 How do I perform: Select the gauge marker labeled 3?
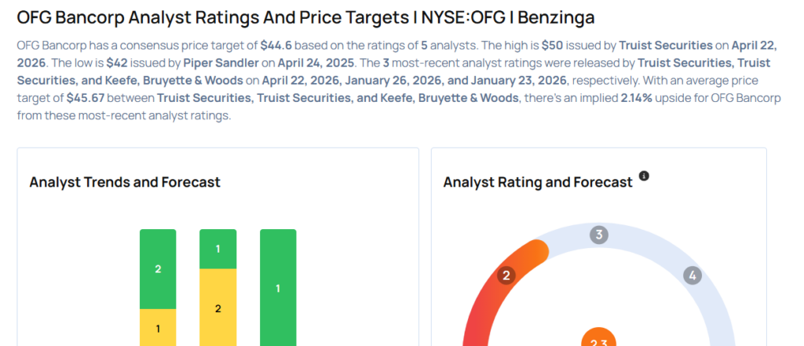[599, 235]
